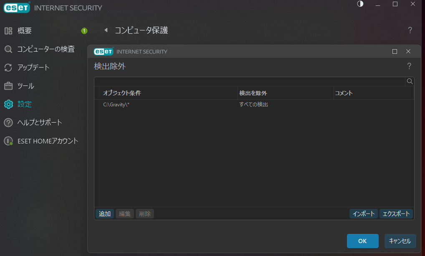425x256 pixels.
Task: Click the 設定 gear icon
Action: pos(8,104)
